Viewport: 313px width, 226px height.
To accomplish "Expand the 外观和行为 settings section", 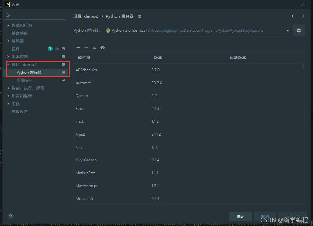I will click(8, 25).
